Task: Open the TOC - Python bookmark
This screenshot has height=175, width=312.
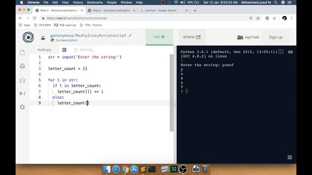Action: pyautogui.click(x=91, y=25)
